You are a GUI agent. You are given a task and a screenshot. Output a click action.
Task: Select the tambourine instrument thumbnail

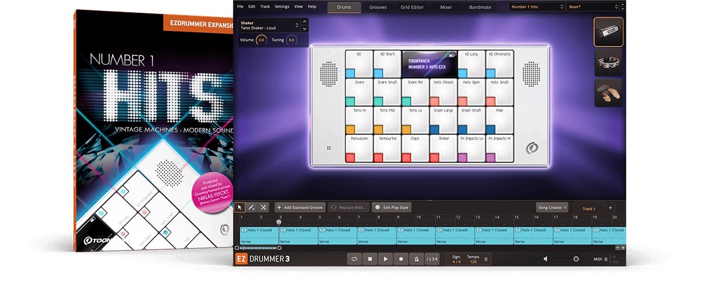(609, 62)
